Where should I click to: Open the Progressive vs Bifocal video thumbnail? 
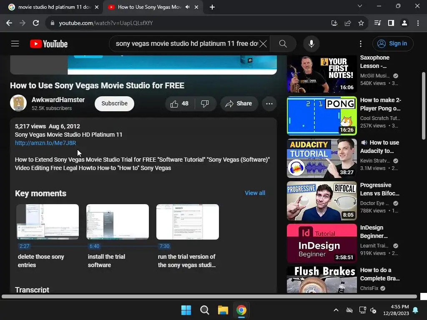(322, 201)
